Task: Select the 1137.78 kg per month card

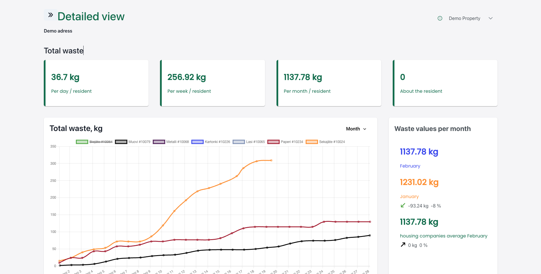Action: pyautogui.click(x=329, y=83)
